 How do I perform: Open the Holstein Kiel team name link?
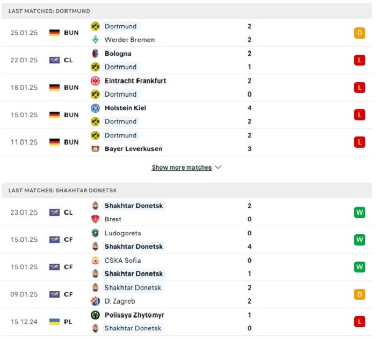(x=125, y=108)
